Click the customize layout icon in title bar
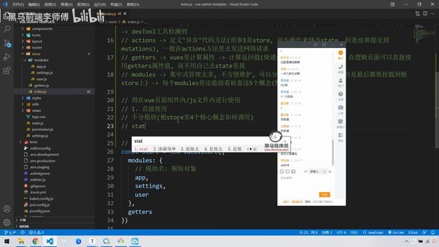The height and width of the screenshot is (247, 439). pyautogui.click(x=392, y=4)
